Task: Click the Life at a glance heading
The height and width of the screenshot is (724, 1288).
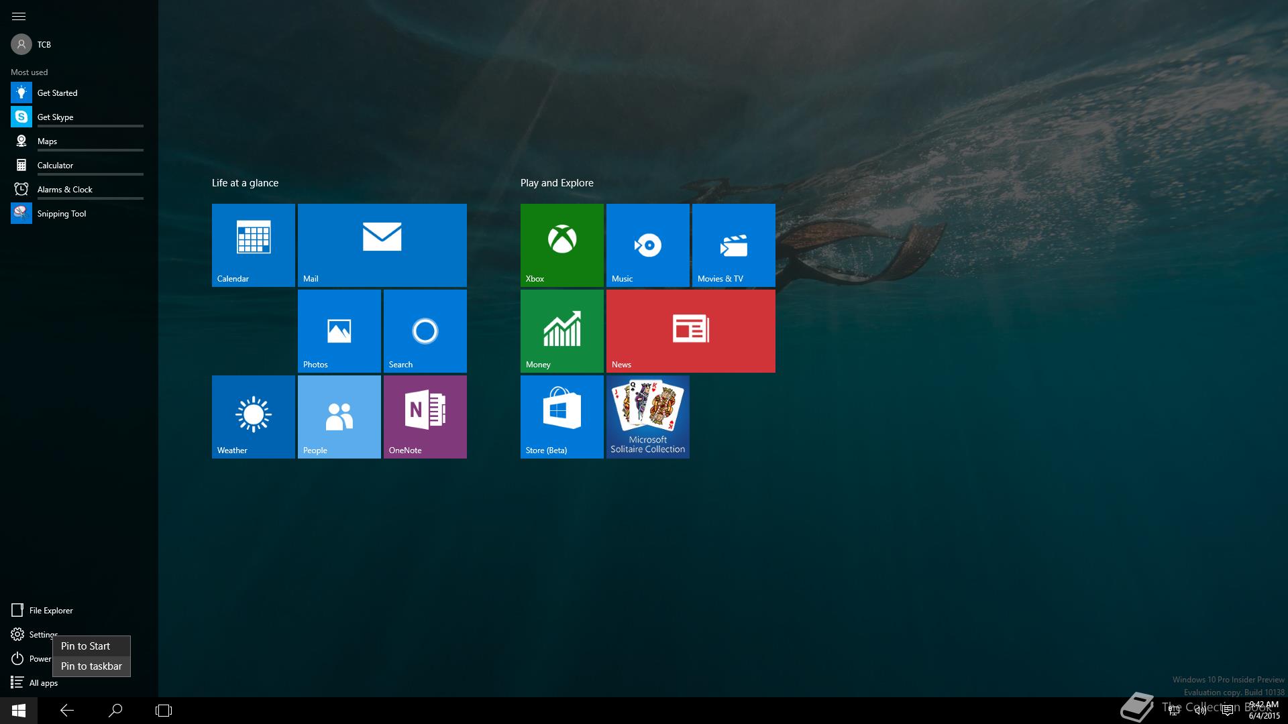Action: (x=245, y=182)
